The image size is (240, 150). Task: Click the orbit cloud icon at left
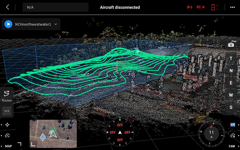click(x=7, y=135)
